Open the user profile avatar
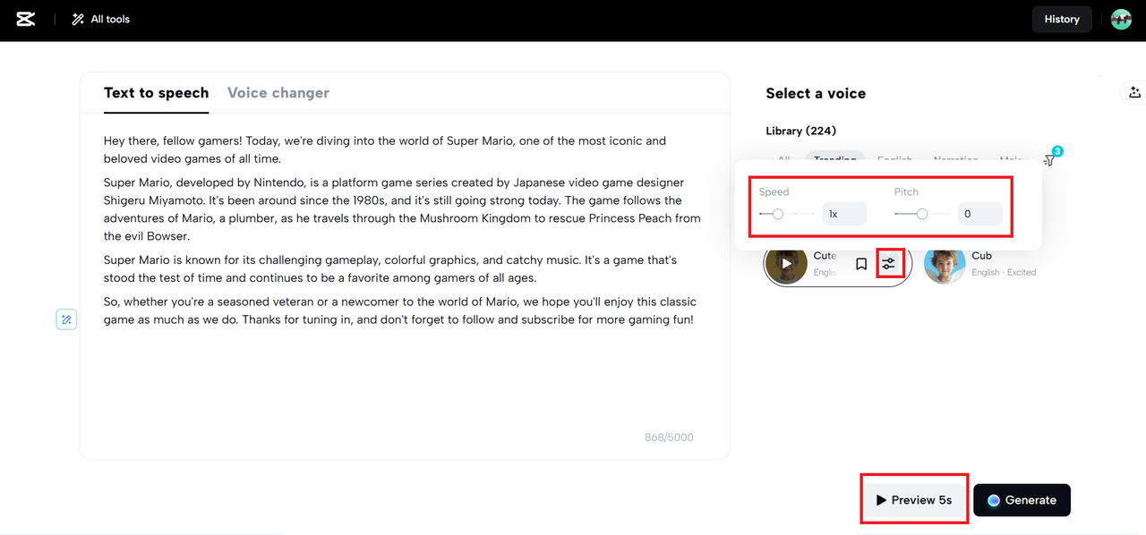 1121,19
